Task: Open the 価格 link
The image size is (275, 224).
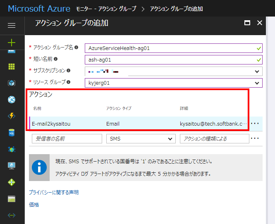Action: [34, 205]
